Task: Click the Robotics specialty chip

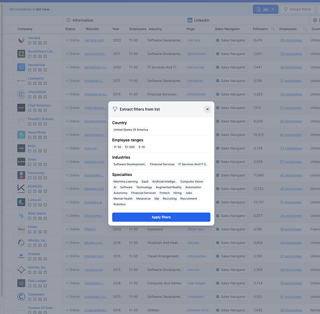Action: (x=119, y=204)
